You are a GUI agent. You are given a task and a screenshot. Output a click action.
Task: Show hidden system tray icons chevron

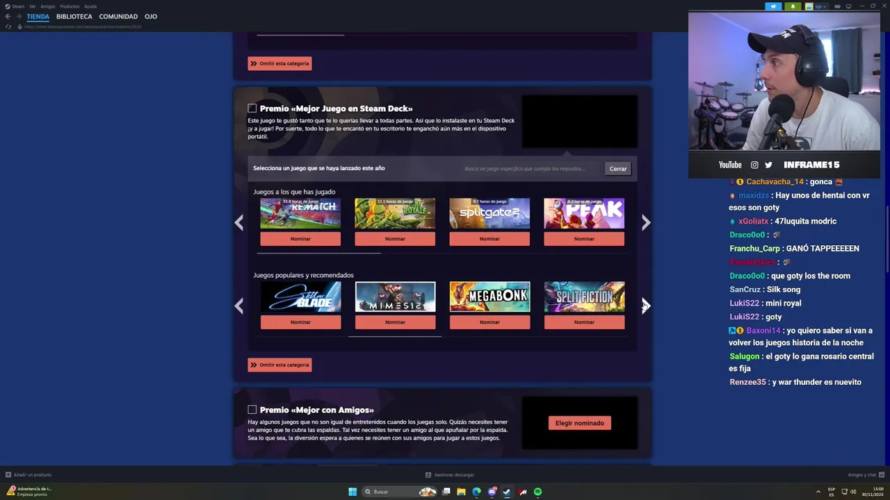(818, 492)
